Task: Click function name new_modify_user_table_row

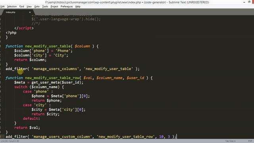Action: coord(52,78)
